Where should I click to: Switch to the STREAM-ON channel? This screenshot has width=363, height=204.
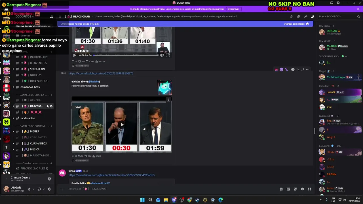pos(34,69)
